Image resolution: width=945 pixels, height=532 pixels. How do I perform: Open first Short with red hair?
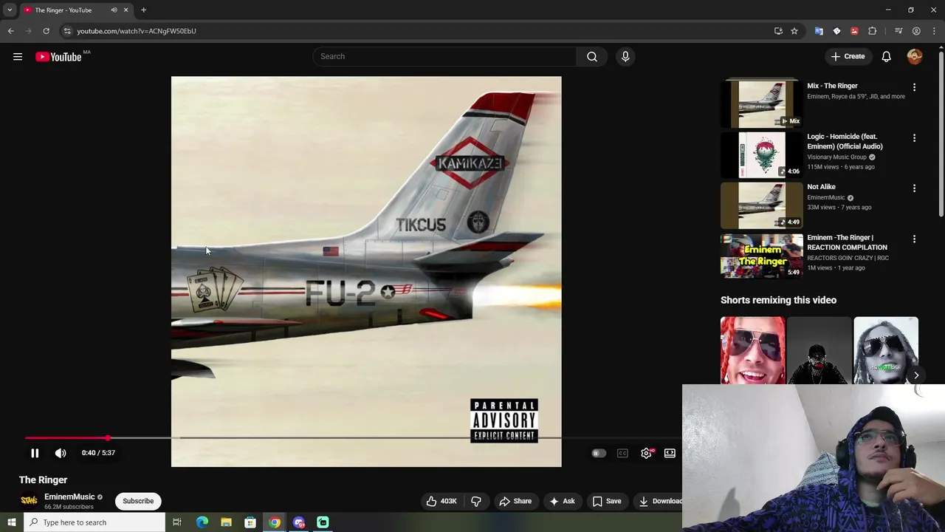coord(752,351)
